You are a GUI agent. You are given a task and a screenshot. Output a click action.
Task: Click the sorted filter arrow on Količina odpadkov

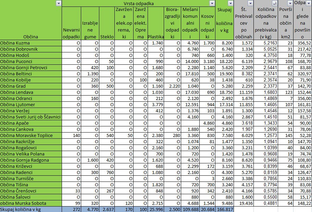pyautogui.click(x=274, y=3)
